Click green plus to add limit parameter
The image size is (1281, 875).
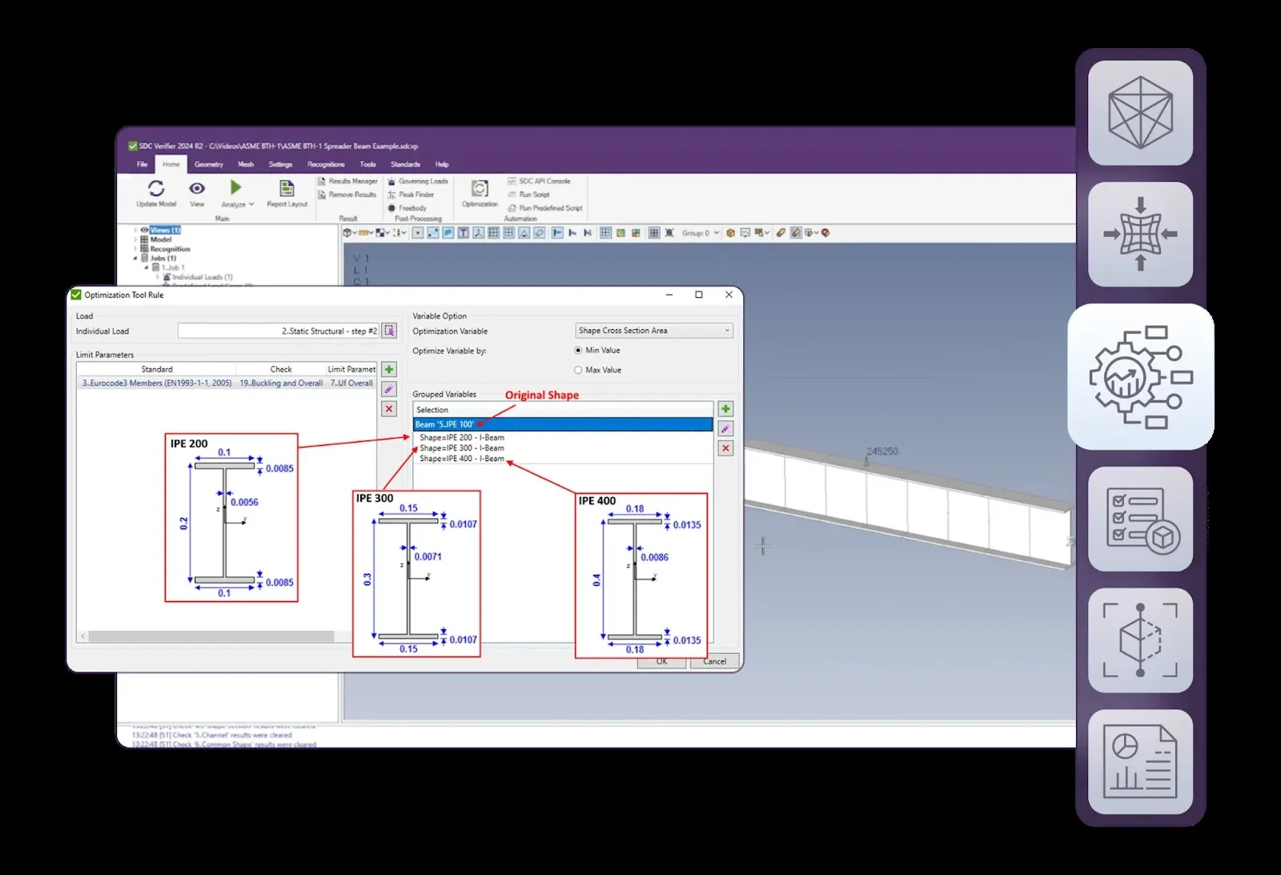pos(389,369)
